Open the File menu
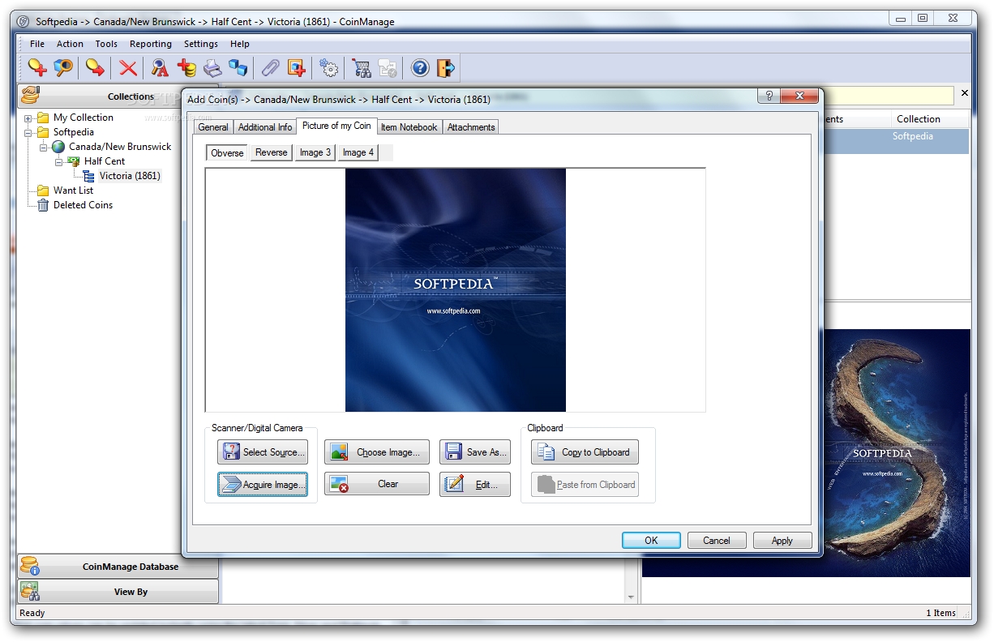The width and height of the screenshot is (994, 642). (37, 44)
